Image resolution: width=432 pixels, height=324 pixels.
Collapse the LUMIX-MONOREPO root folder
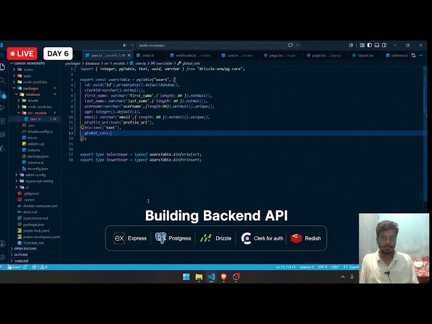tap(28, 63)
